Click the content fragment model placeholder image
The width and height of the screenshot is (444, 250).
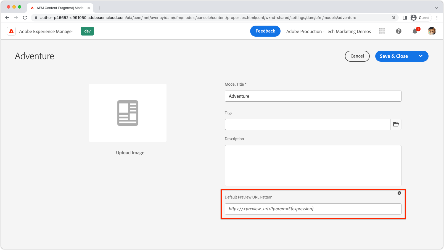point(128,113)
